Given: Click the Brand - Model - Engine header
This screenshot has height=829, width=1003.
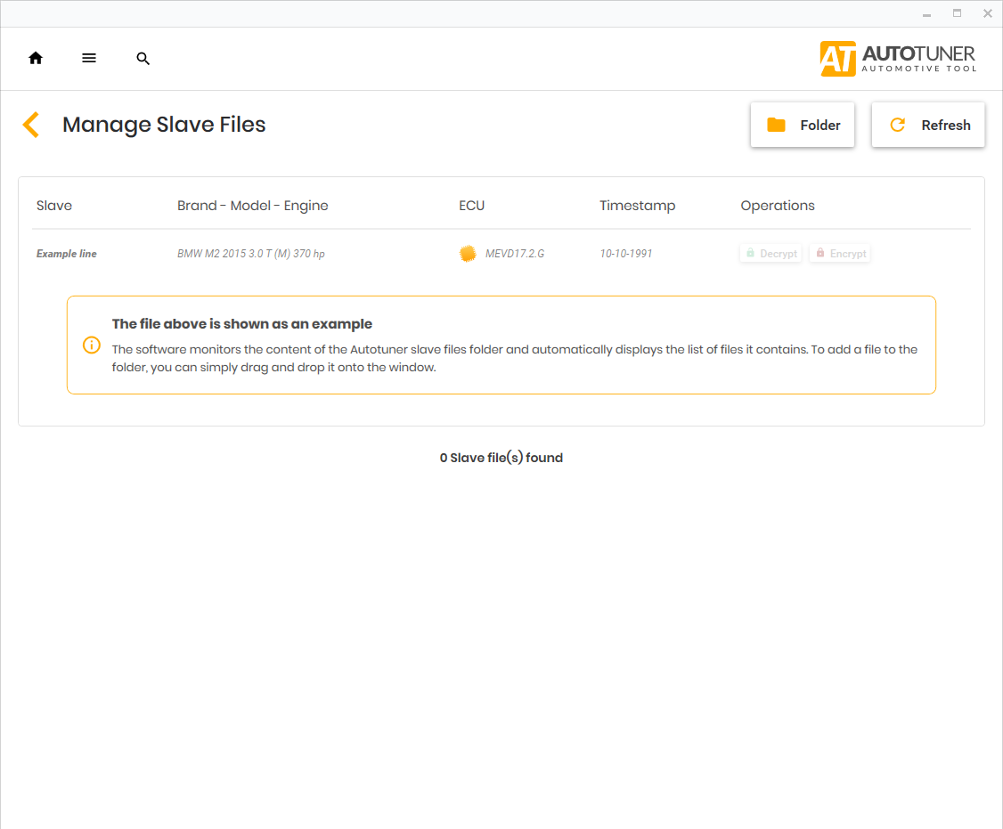Looking at the screenshot, I should 253,206.
